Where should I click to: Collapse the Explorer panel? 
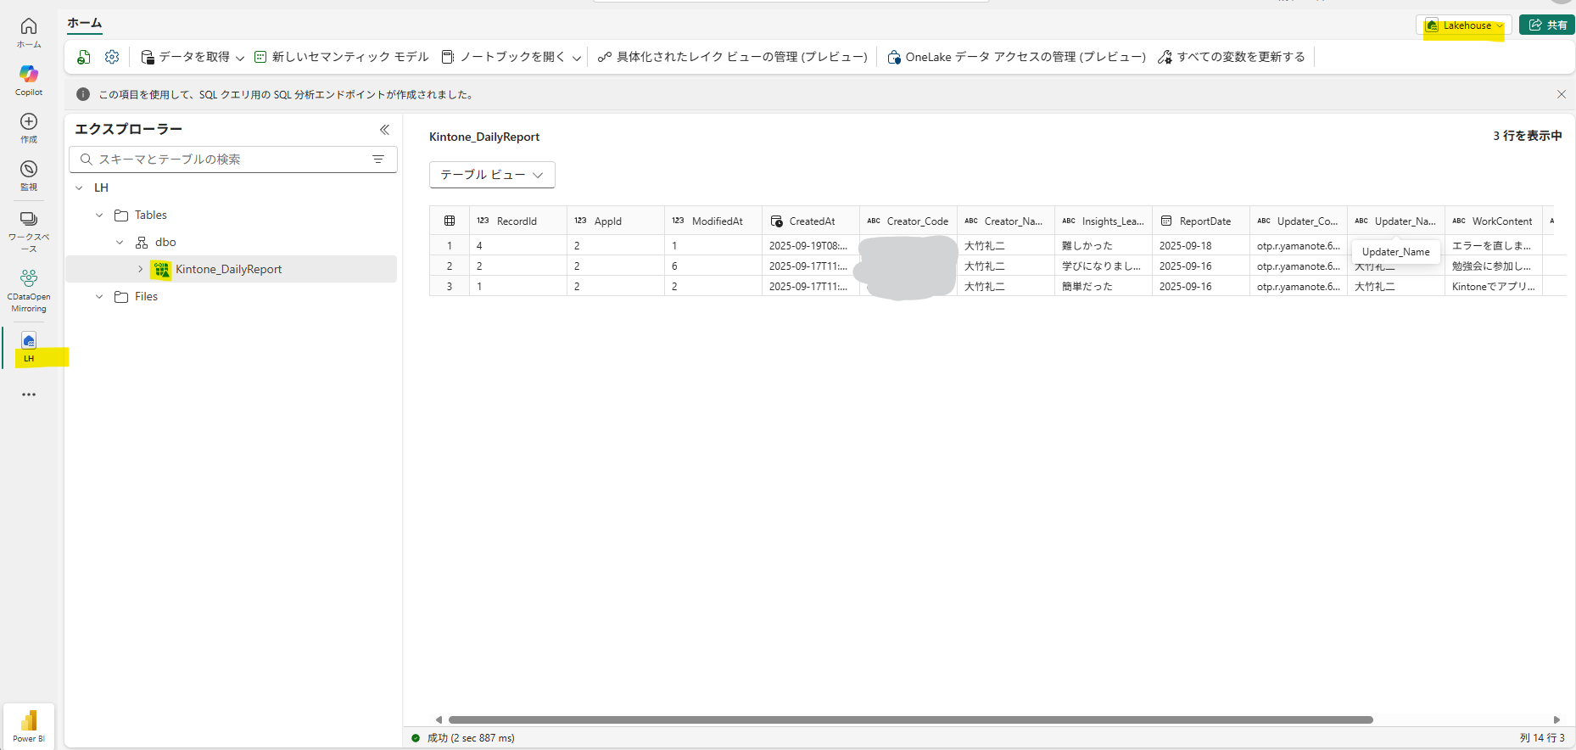click(x=384, y=130)
